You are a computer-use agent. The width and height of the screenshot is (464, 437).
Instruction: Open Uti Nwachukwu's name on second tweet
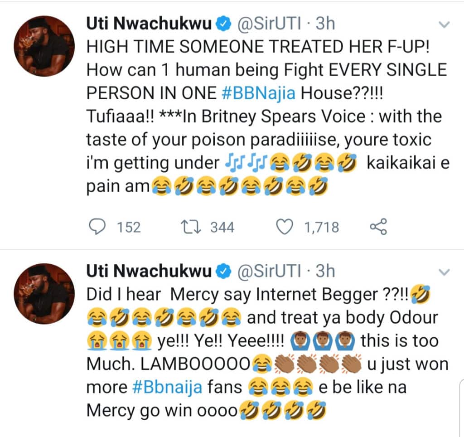[x=149, y=271]
